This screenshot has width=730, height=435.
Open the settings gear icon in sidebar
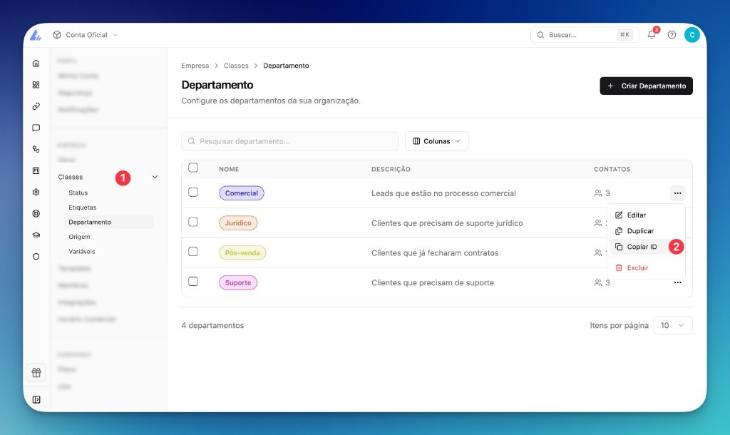pyautogui.click(x=36, y=192)
